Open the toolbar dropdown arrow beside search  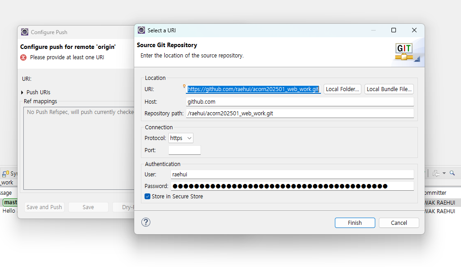444,173
